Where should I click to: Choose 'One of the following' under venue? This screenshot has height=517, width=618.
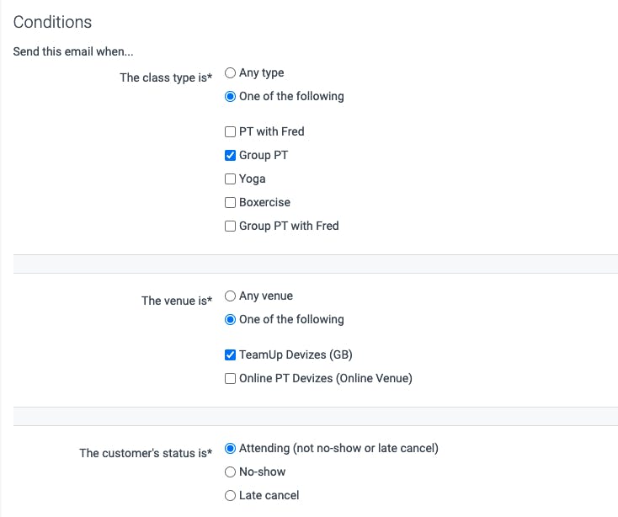tap(230, 320)
